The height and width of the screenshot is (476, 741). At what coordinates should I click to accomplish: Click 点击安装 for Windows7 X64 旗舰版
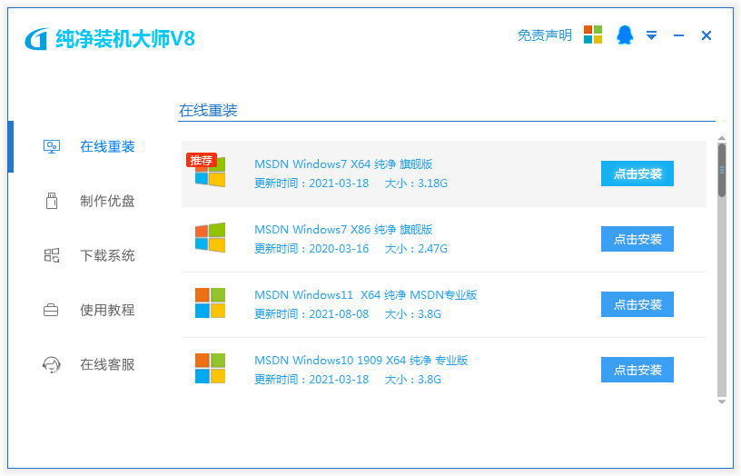pyautogui.click(x=637, y=174)
